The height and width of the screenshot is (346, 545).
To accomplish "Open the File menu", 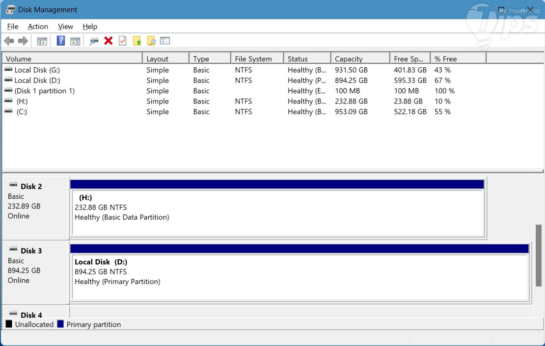I will (x=12, y=27).
